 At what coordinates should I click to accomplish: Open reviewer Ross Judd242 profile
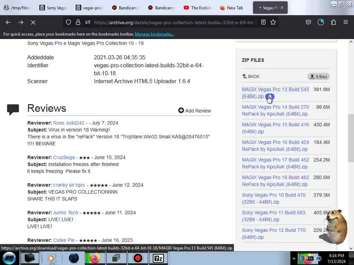69,123
